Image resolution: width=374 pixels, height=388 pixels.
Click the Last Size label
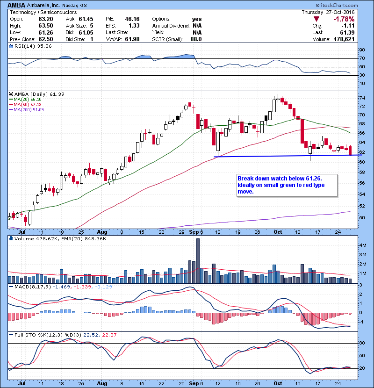pos(117,32)
